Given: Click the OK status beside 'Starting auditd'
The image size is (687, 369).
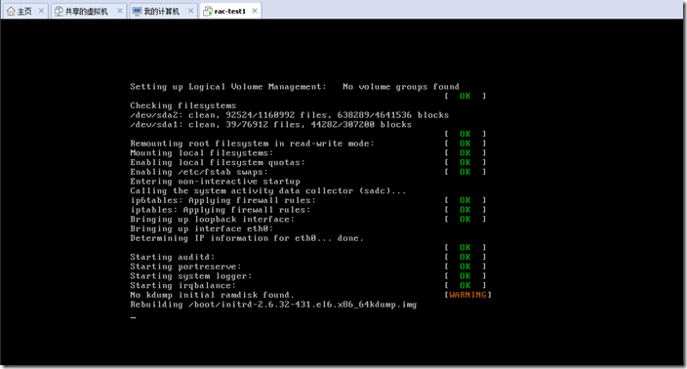Looking at the screenshot, I should (465, 258).
